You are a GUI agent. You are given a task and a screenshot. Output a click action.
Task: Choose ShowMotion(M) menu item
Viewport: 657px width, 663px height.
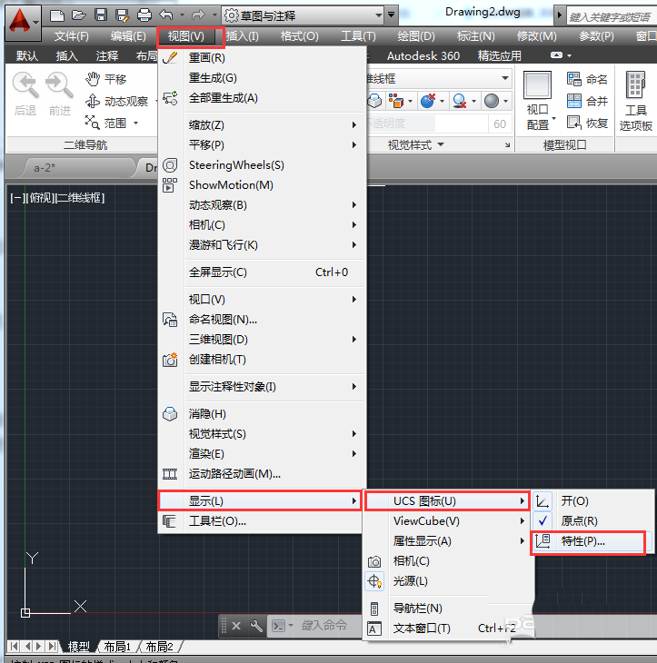click(261, 184)
